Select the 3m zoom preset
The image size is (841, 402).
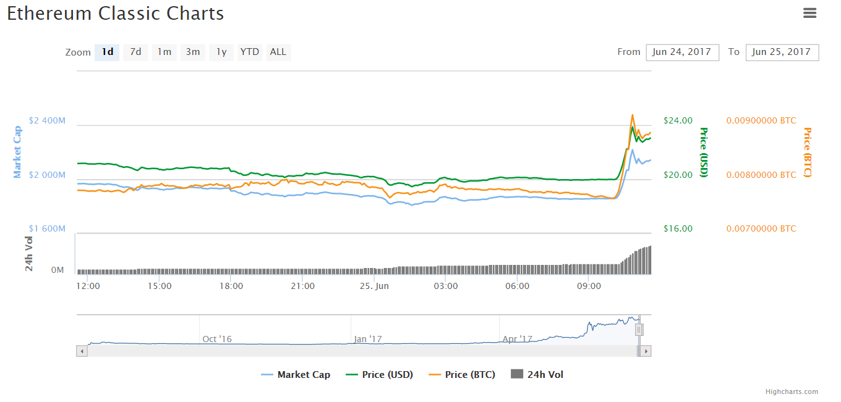(x=192, y=52)
